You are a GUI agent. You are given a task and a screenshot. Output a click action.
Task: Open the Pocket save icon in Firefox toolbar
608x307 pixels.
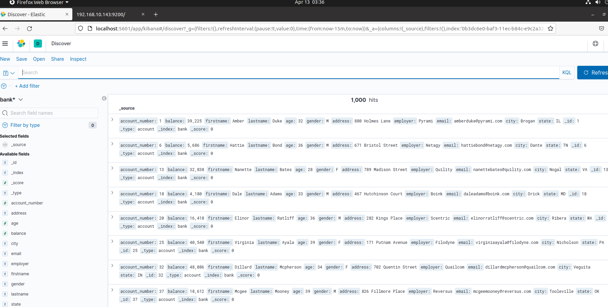(602, 29)
